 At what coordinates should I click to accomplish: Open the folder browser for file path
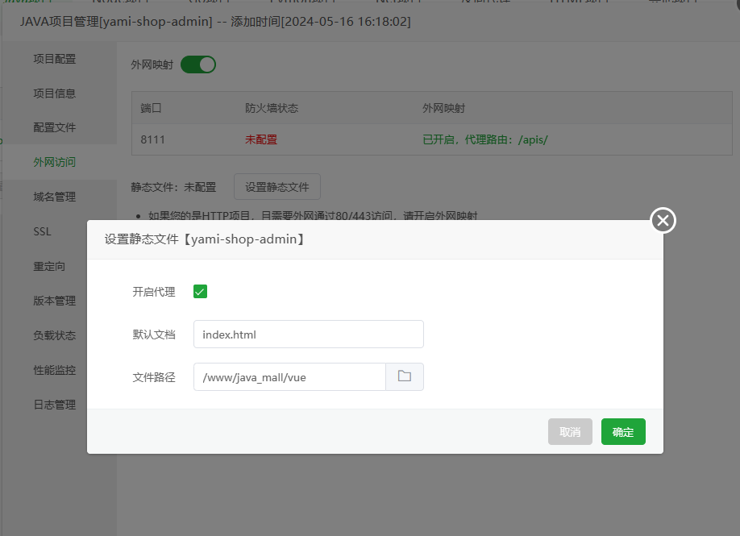pos(405,376)
